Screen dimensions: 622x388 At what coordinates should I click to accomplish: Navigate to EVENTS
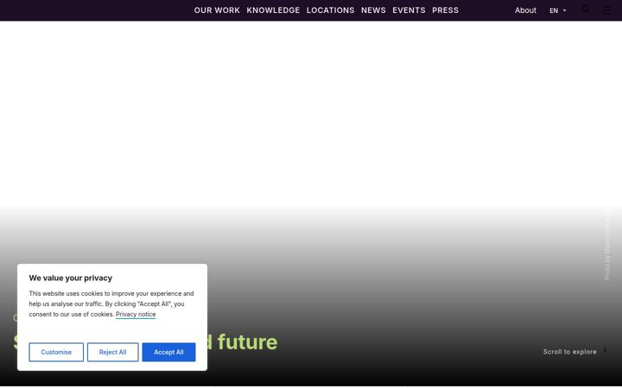click(409, 10)
